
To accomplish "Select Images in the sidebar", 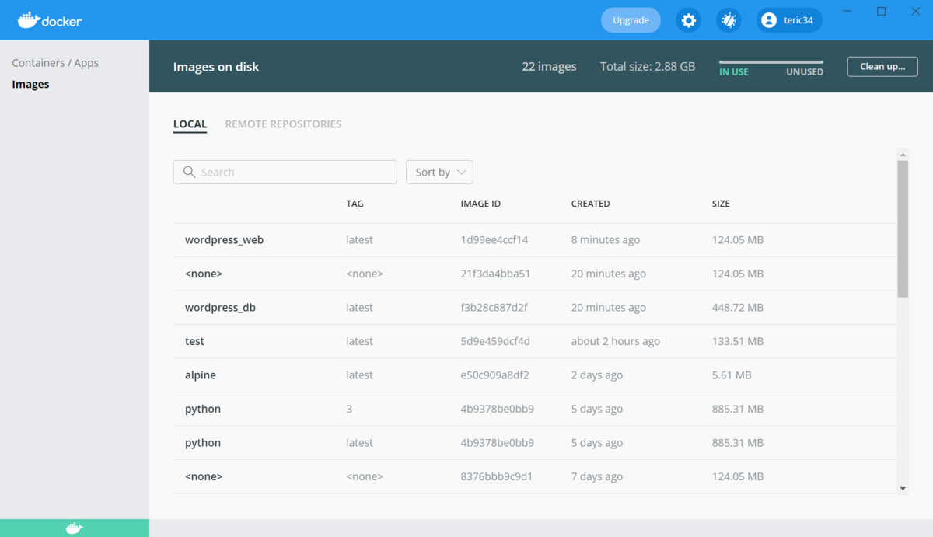I will tap(30, 84).
